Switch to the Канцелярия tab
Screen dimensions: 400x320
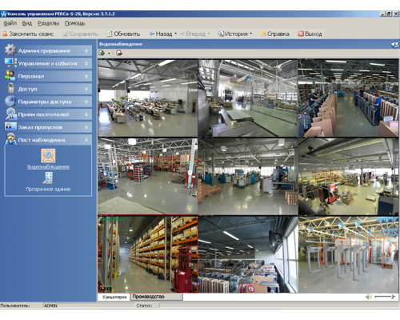tap(114, 297)
